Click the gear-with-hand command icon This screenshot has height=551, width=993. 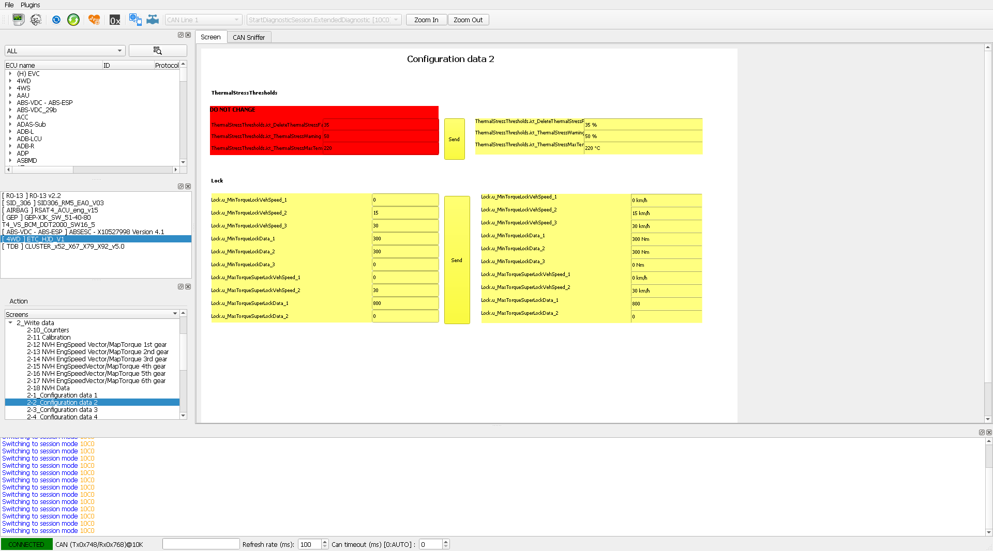pyautogui.click(x=135, y=20)
